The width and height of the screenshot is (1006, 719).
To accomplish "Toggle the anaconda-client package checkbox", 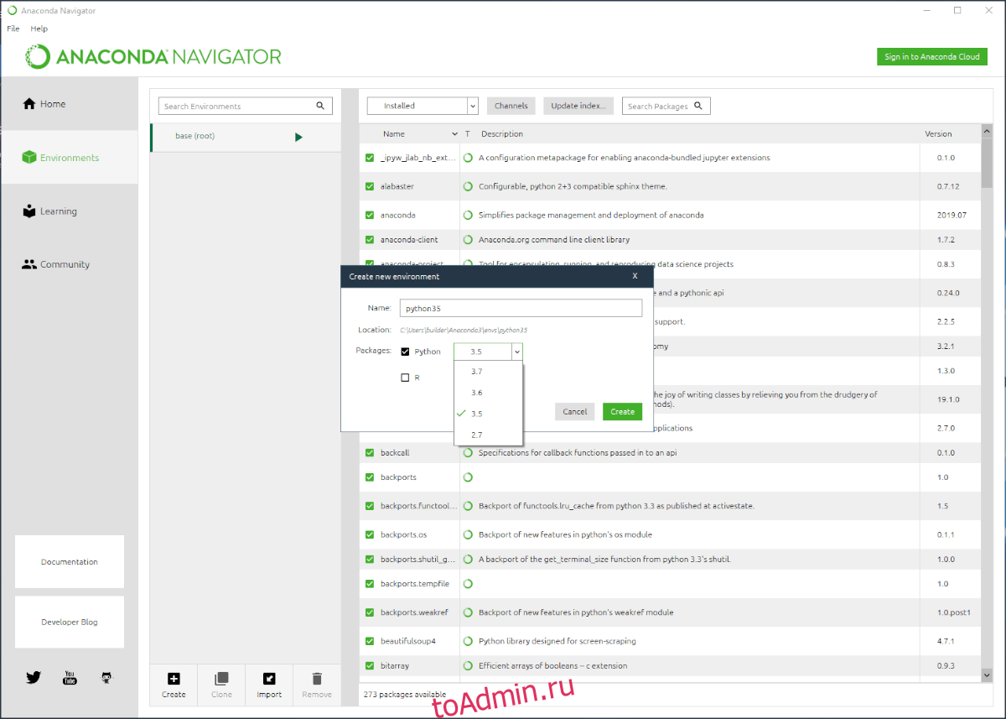I will coord(370,240).
